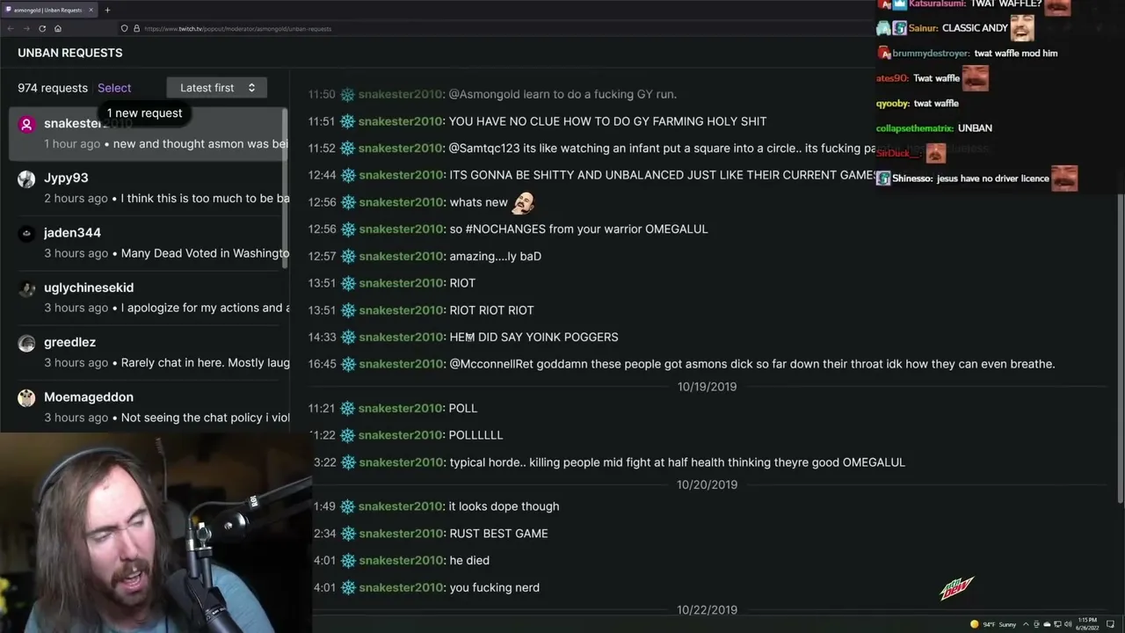Click snakester2010 username on 'RIOT RIOT RIOT'
Image resolution: width=1125 pixels, height=633 pixels.
(x=402, y=310)
